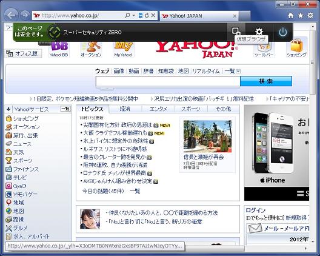The width and height of the screenshot is (320, 256).
Task: Expand the 一覧 search category dropdown
Action: (238, 72)
